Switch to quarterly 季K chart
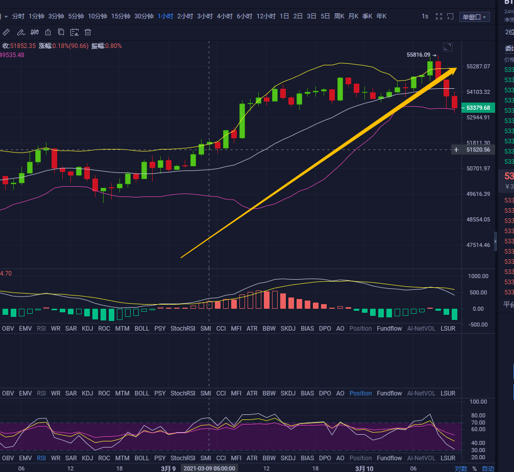The image size is (514, 472). pyautogui.click(x=368, y=16)
